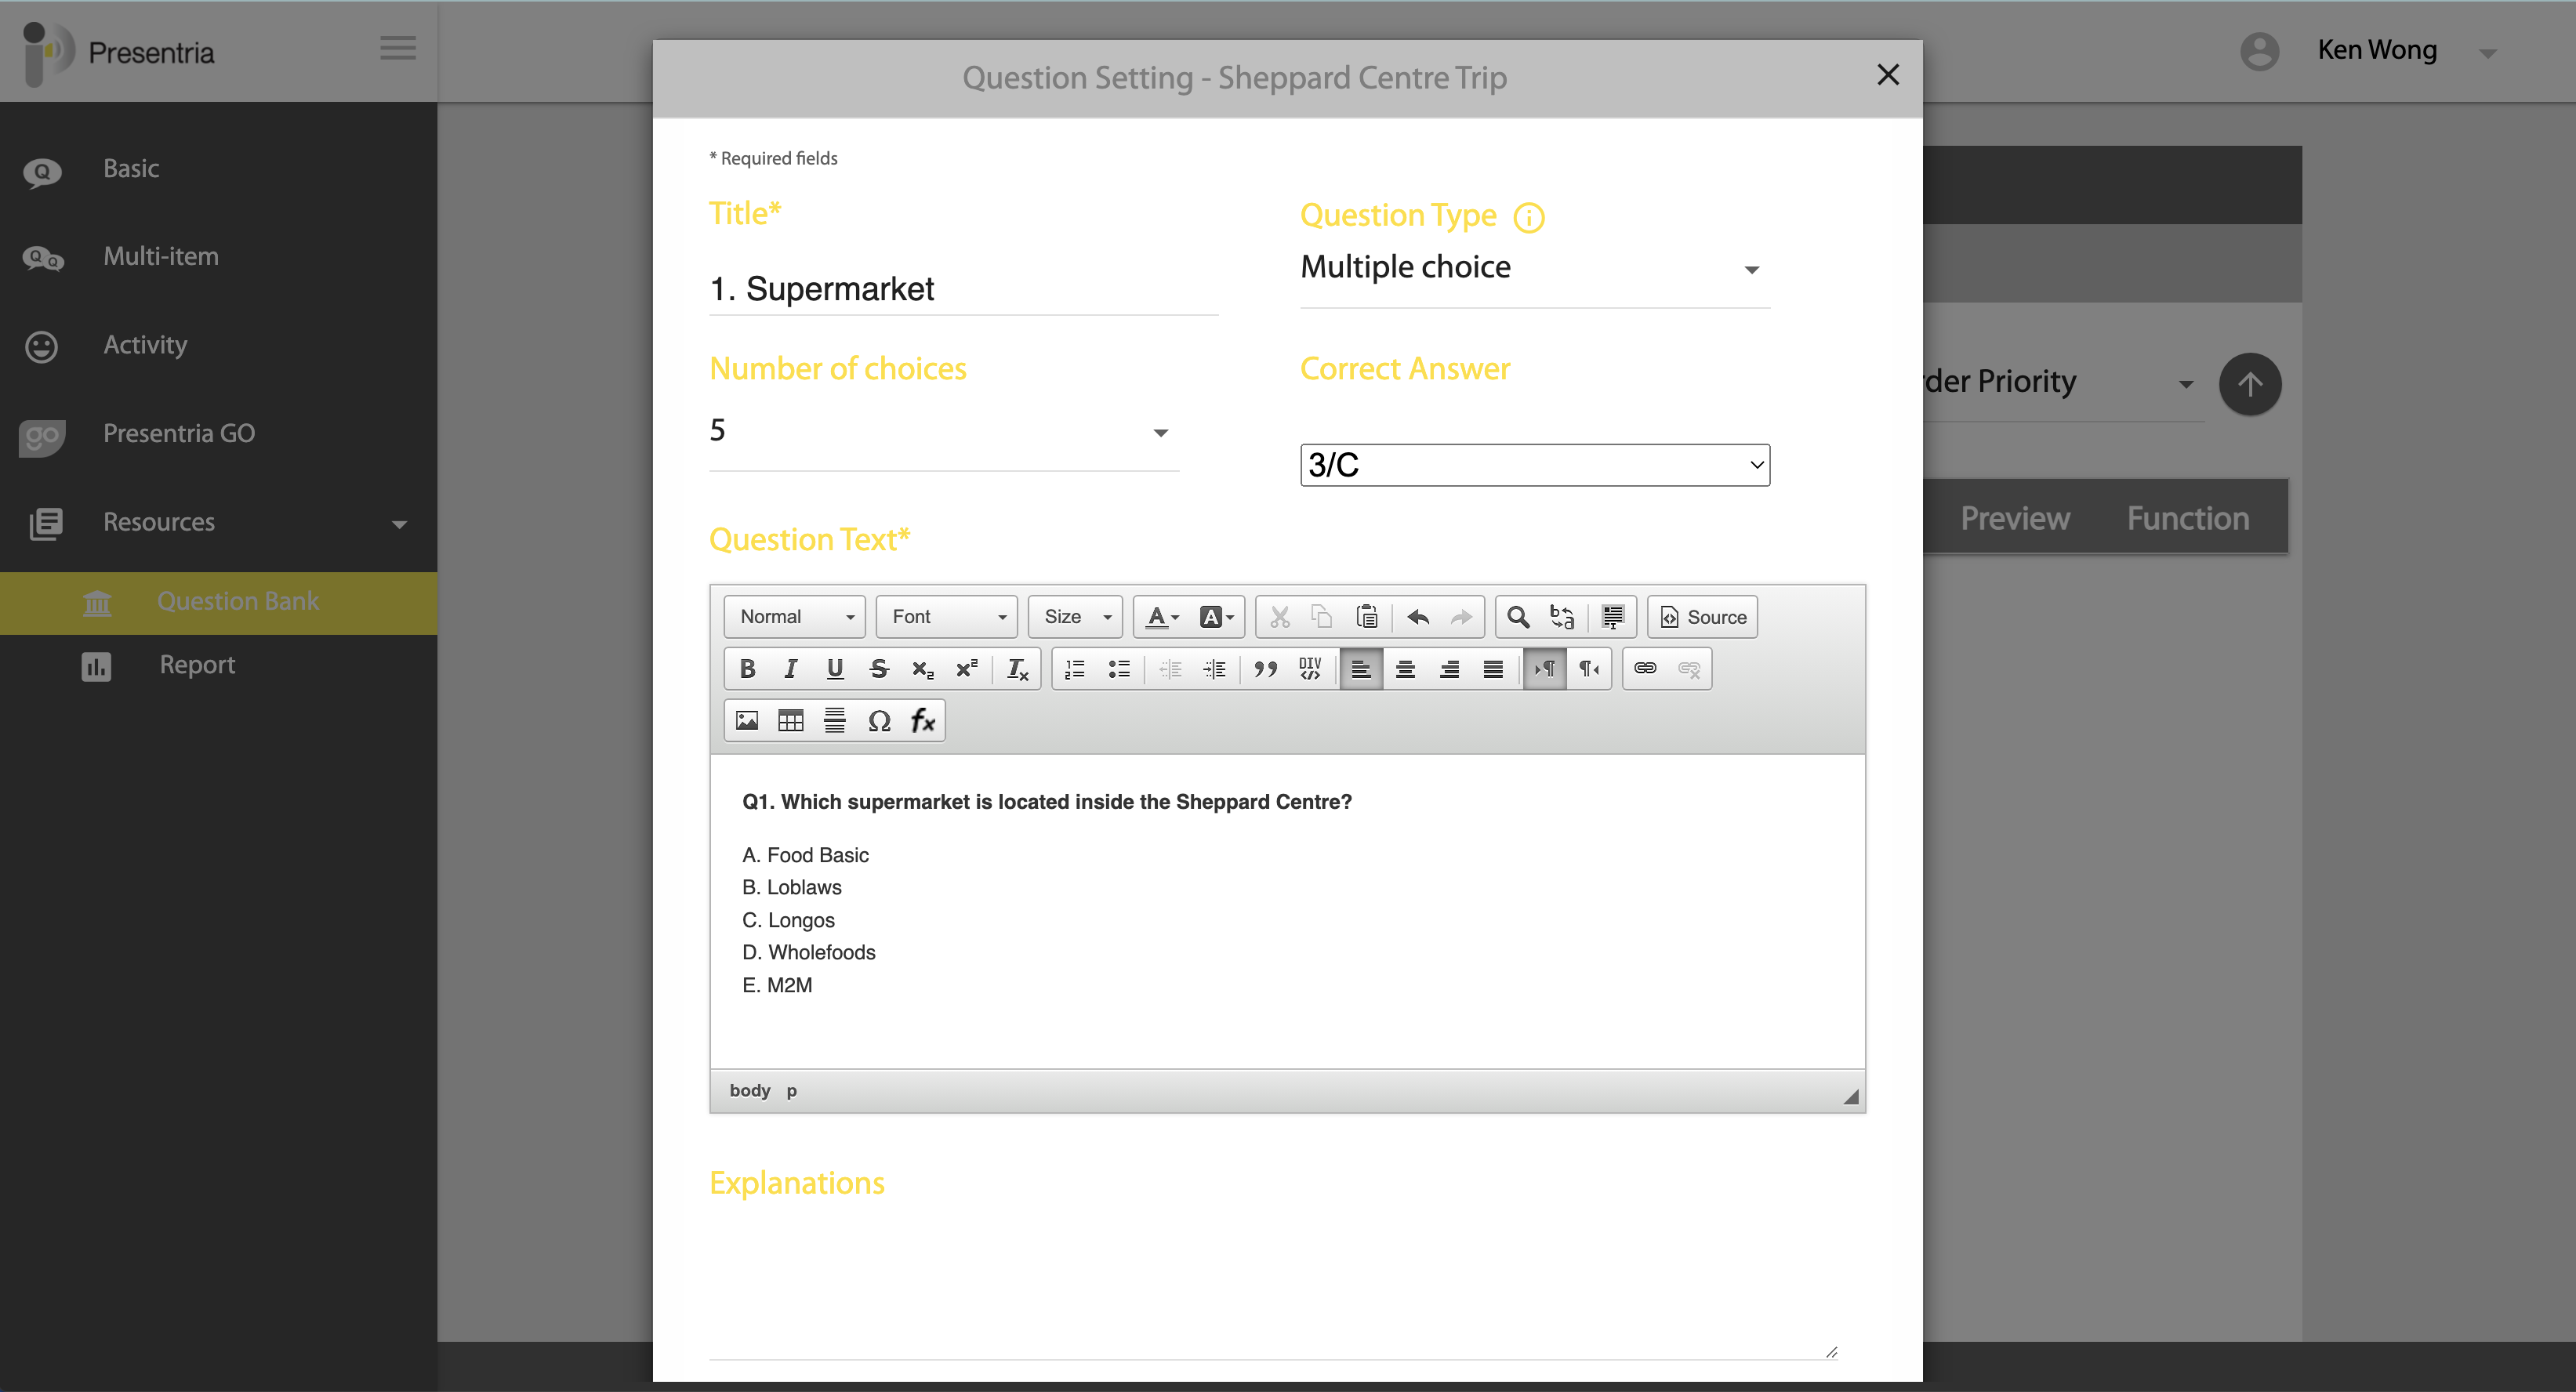2576x1392 pixels.
Task: Open Correct Answer 3/C dropdown
Action: (1535, 465)
